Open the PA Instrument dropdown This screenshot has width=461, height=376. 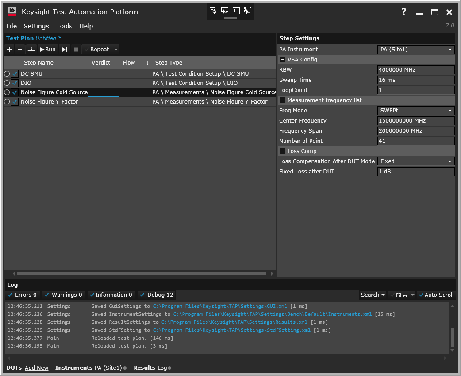416,50
